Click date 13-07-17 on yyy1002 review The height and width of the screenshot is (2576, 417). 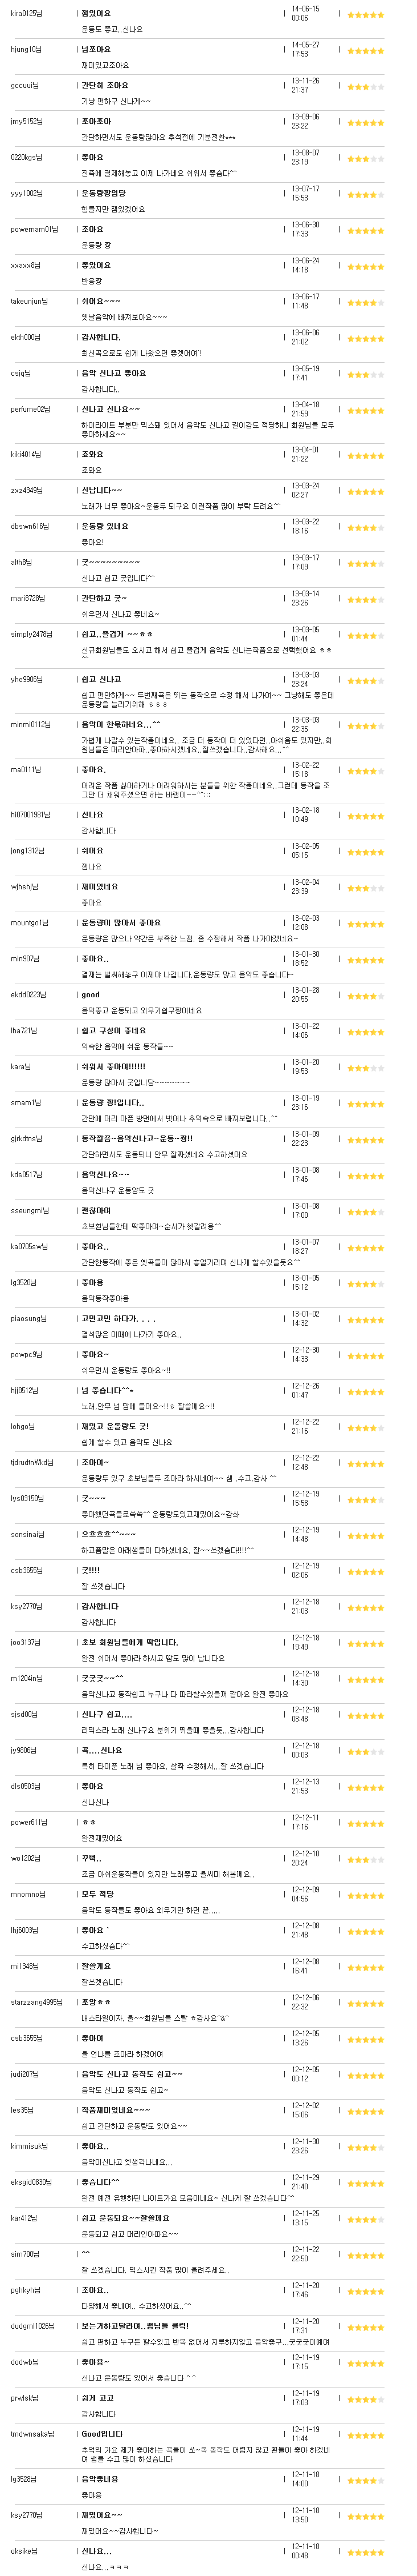(305, 189)
